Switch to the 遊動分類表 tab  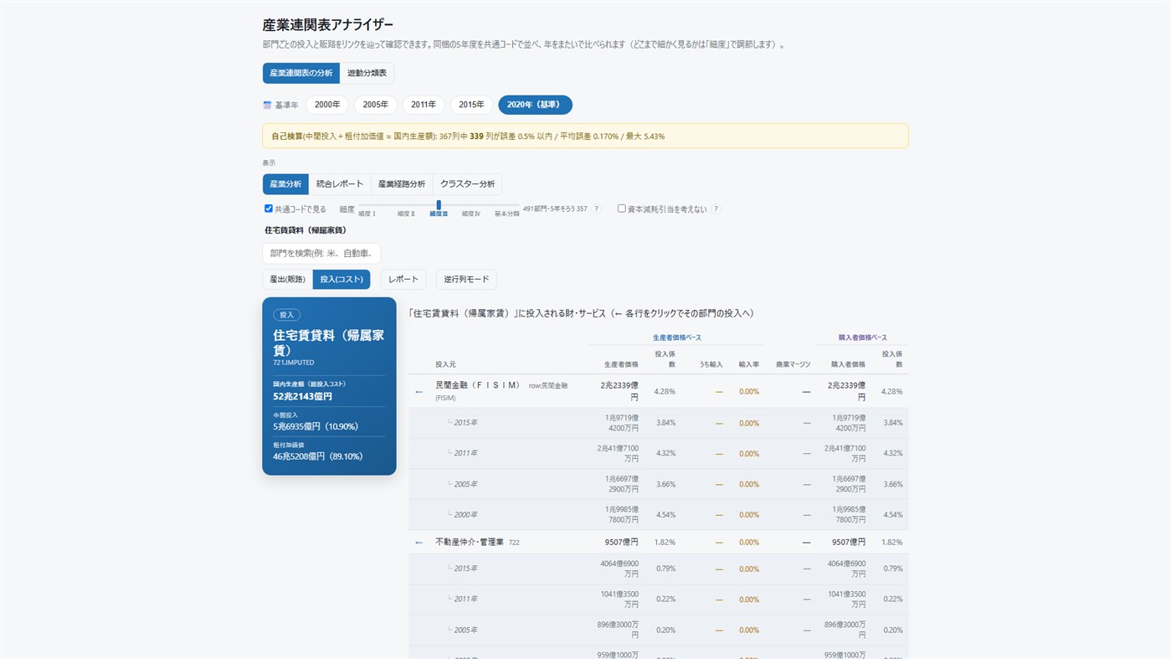[367, 73]
